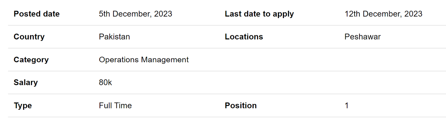This screenshot has width=446, height=122.
Task: Select the 12th December, 2023 value
Action: 384,14
